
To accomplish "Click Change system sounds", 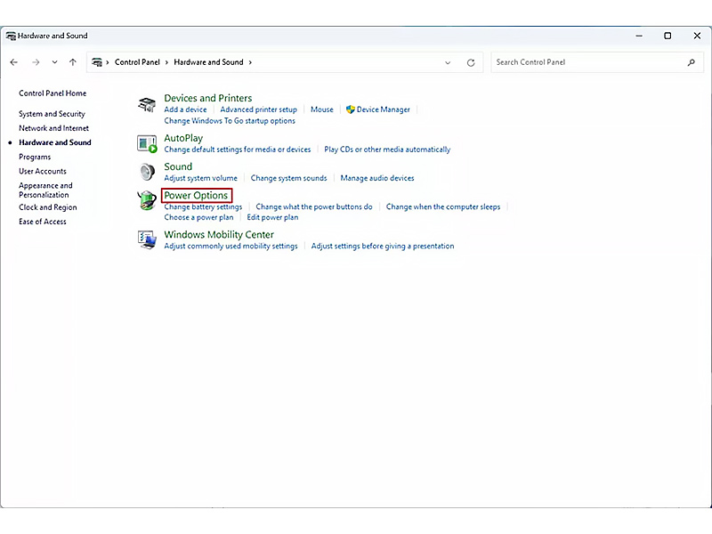I will [x=288, y=178].
